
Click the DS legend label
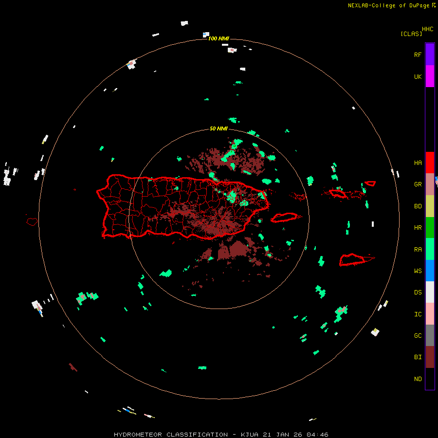tap(418, 292)
